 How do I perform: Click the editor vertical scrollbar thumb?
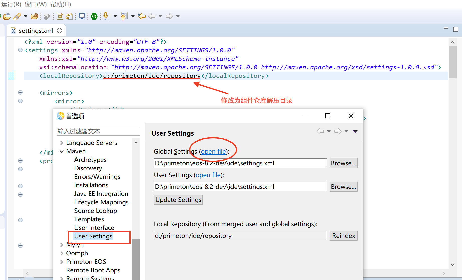452,62
